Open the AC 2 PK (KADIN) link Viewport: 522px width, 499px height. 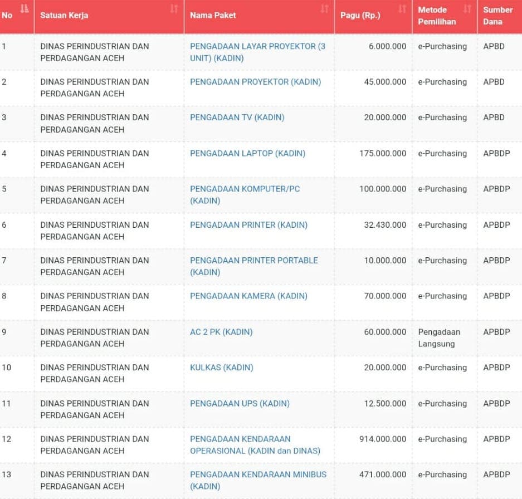[x=221, y=332]
